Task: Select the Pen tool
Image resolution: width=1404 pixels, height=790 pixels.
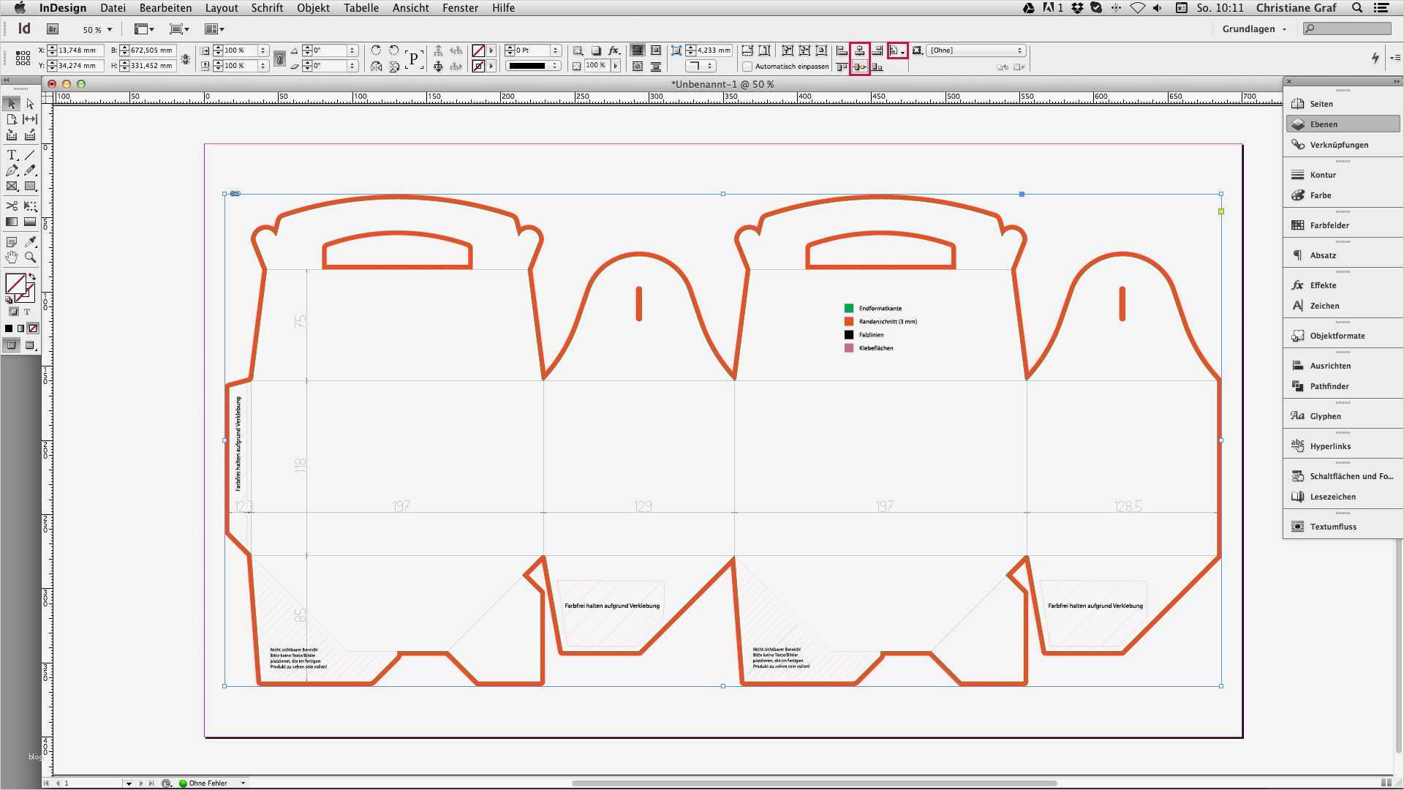Action: (11, 170)
